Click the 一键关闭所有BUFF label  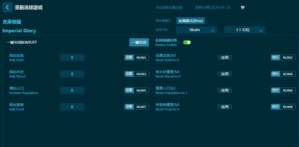pyautogui.click(x=22, y=42)
